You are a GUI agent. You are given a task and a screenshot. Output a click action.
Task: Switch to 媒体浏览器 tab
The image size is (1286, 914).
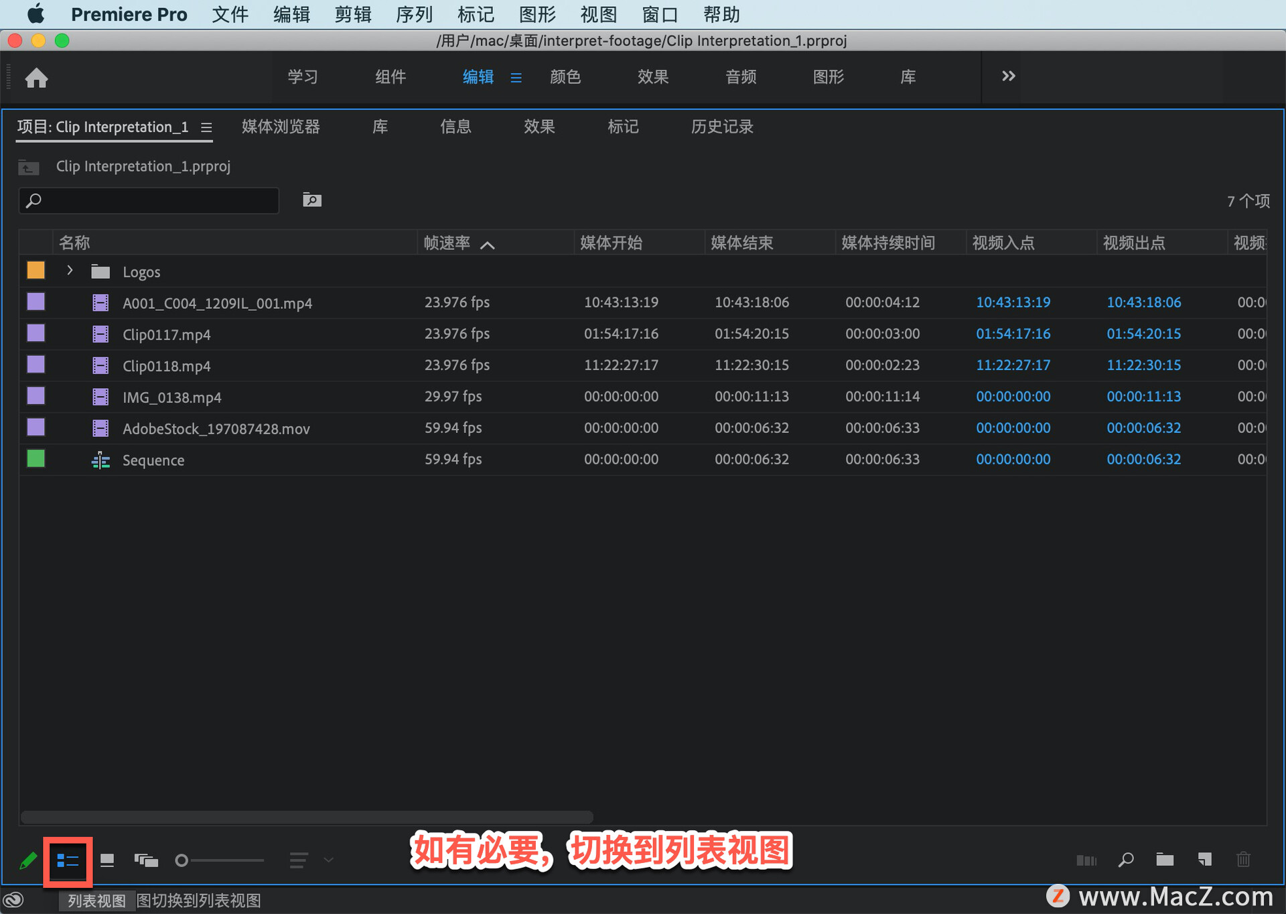point(281,127)
